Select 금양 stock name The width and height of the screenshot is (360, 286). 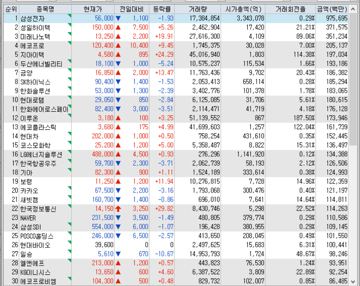(26, 73)
